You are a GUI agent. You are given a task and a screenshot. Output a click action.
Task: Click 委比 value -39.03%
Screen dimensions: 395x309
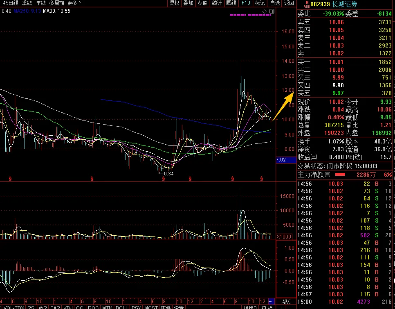[x=333, y=14]
